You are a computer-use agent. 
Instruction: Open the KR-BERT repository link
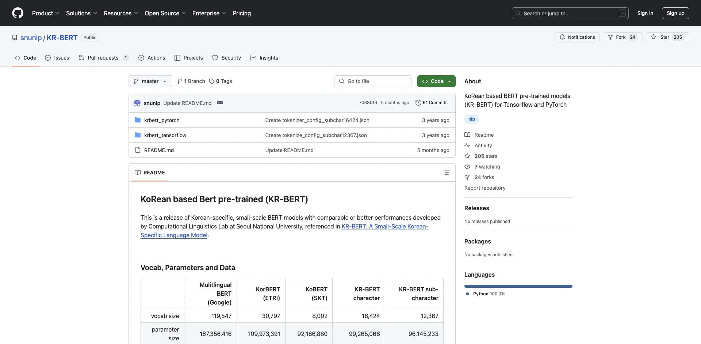pyautogui.click(x=62, y=38)
